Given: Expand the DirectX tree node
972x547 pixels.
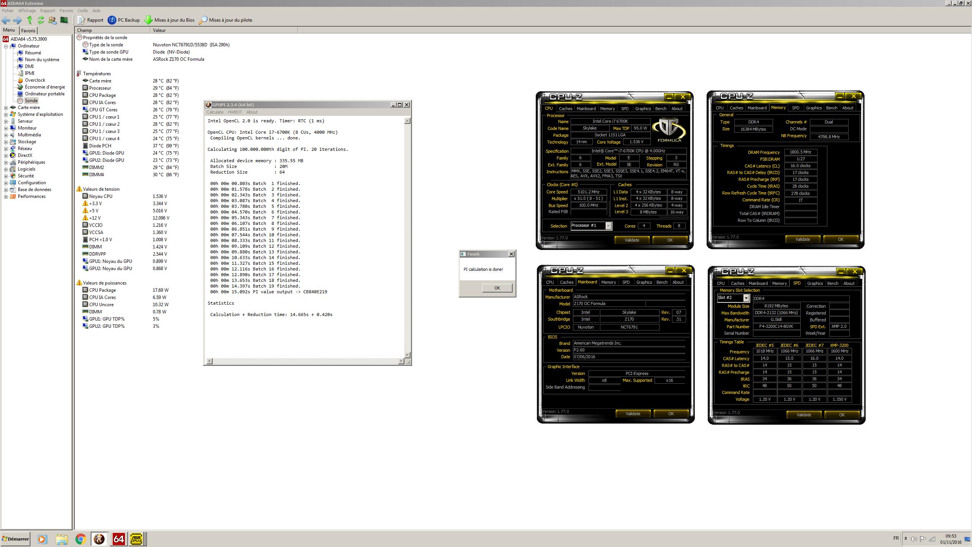Looking at the screenshot, I should (6, 155).
